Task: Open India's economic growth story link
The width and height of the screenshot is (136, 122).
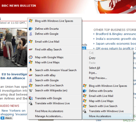Action: coord(116,39)
